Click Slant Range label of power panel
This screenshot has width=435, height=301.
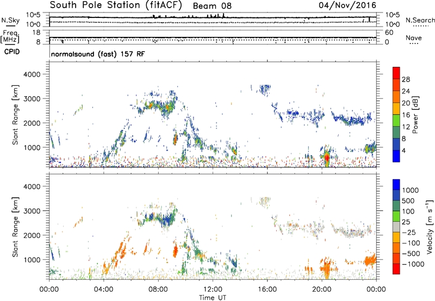click(x=15, y=115)
